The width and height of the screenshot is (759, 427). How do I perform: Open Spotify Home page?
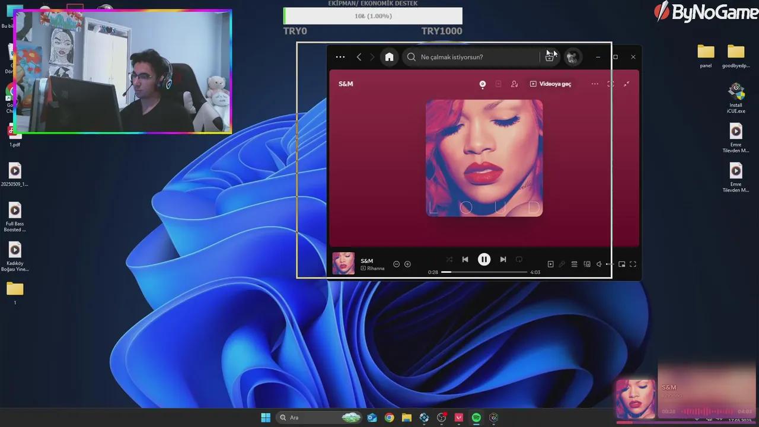click(x=389, y=57)
